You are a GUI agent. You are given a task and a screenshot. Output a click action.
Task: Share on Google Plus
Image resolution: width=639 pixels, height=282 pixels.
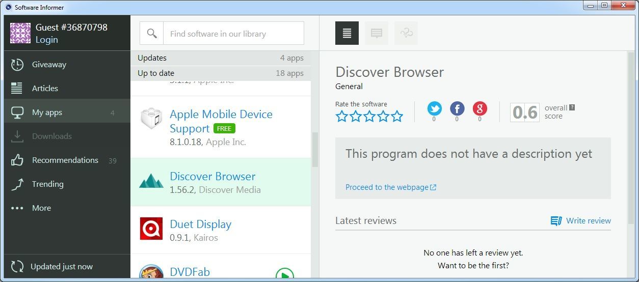click(x=480, y=108)
